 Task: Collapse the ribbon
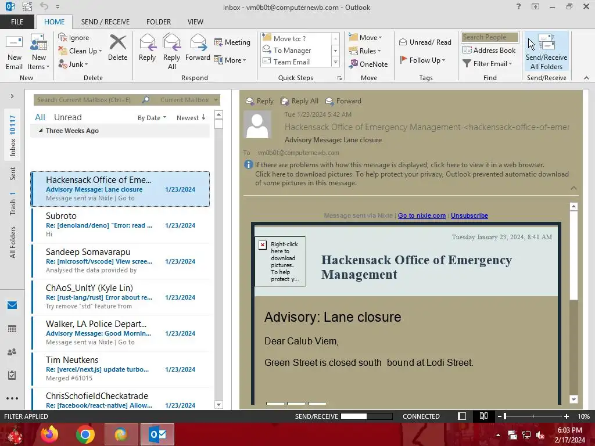coord(586,78)
